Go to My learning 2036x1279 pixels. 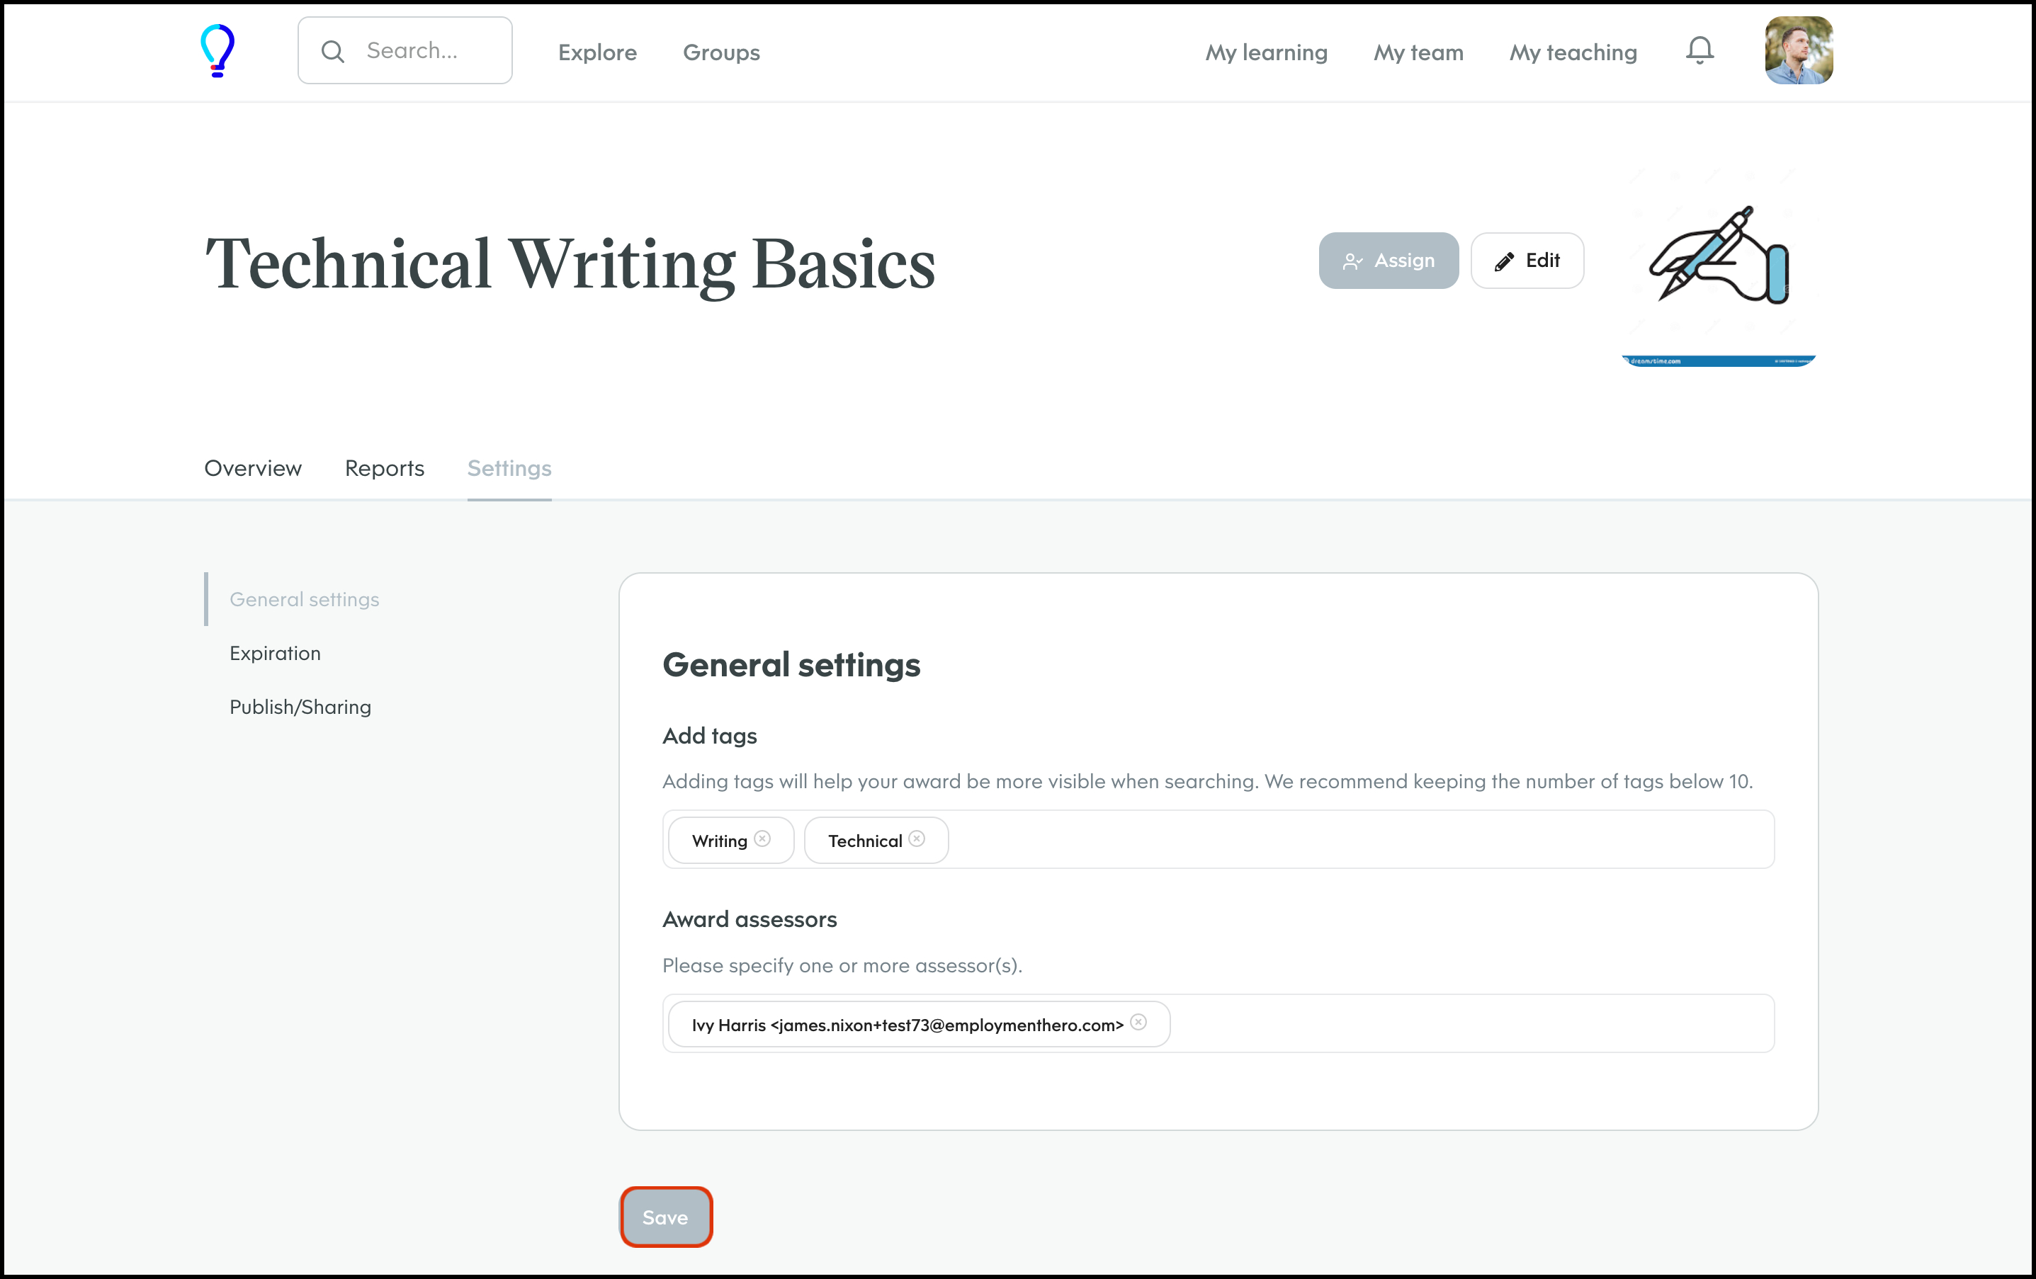point(1266,52)
